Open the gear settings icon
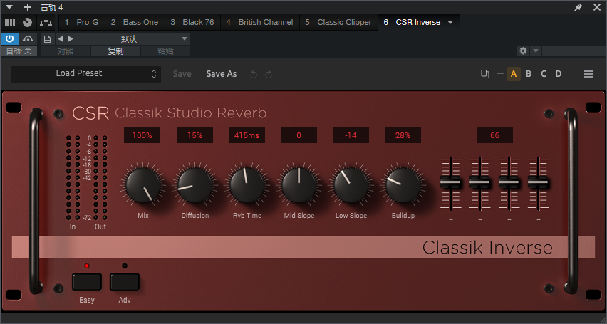607x324 pixels. point(523,51)
